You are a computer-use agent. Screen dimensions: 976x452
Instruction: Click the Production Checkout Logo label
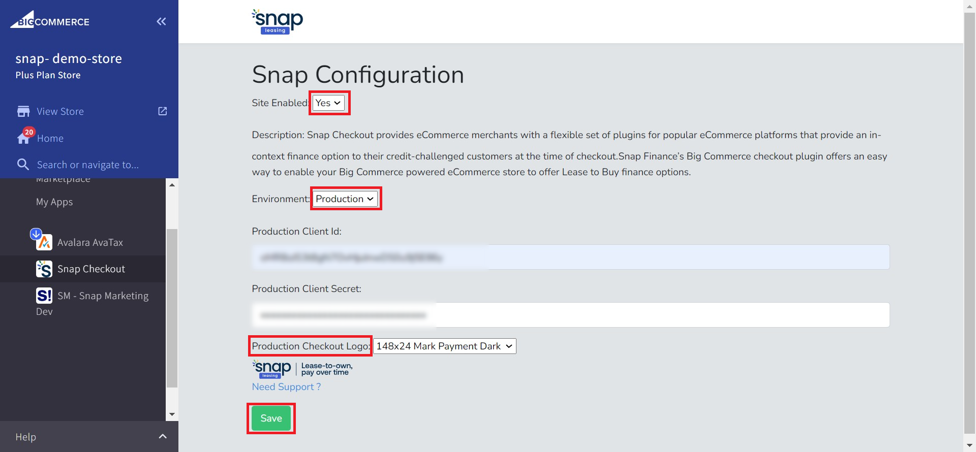(x=311, y=346)
